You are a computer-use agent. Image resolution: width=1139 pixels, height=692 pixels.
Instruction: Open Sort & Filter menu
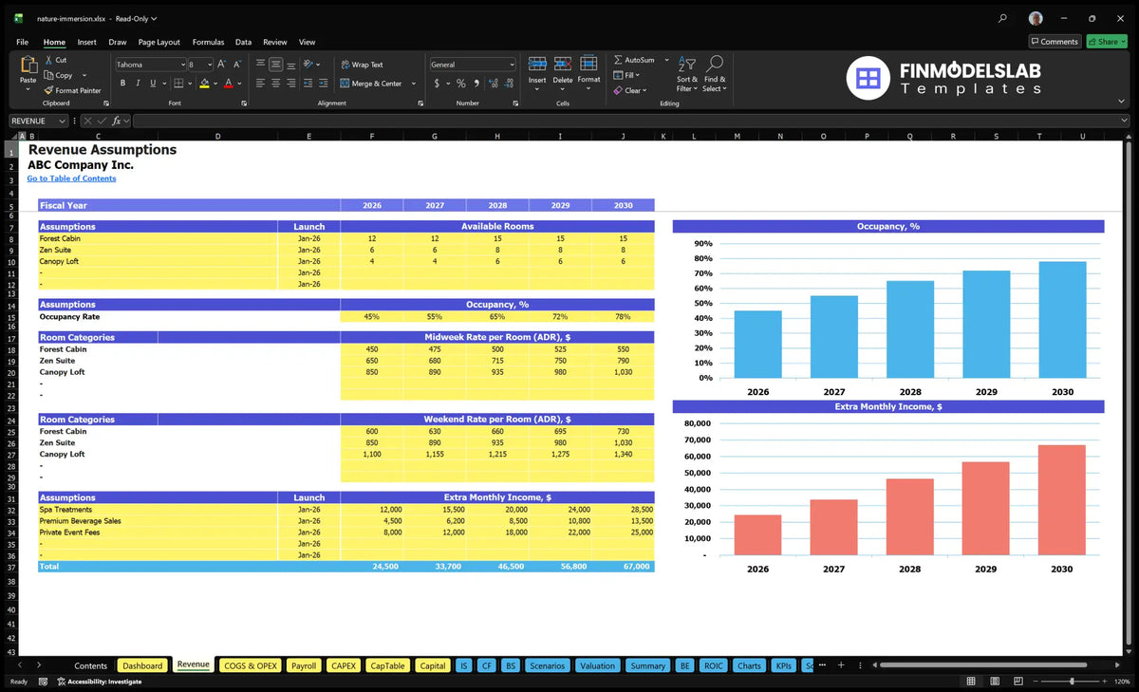687,74
